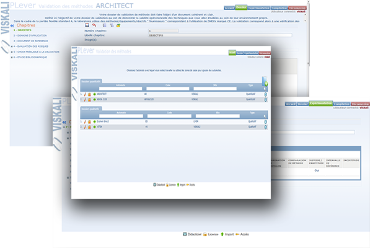The image size is (370, 248).
Task: Click the red undo arrow icon in Chapitres toolbar
Action: (94, 25)
